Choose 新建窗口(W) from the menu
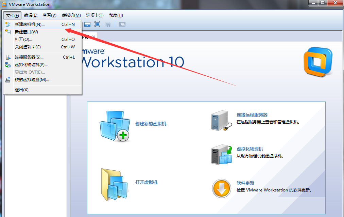The width and height of the screenshot is (344, 217). pos(26,32)
